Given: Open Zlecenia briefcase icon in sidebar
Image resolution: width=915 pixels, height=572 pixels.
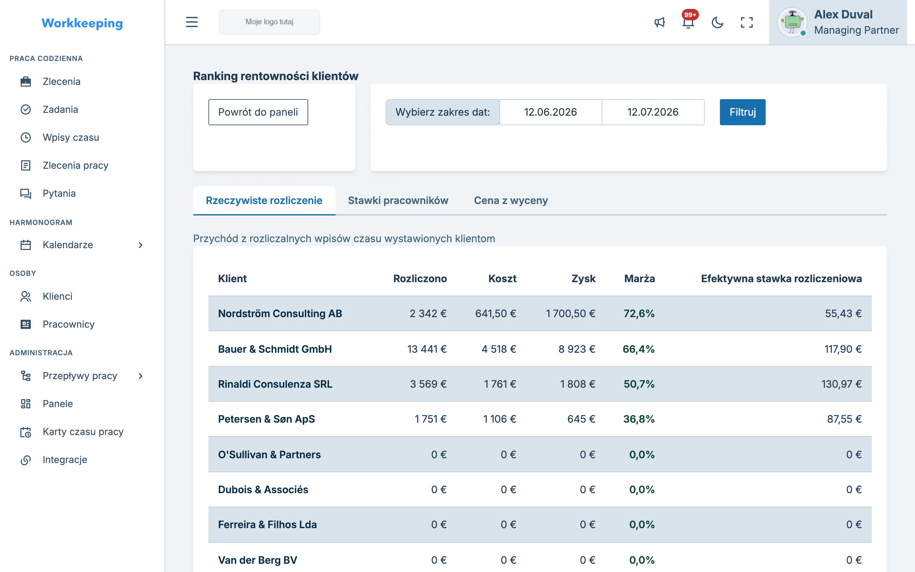Looking at the screenshot, I should pyautogui.click(x=26, y=81).
